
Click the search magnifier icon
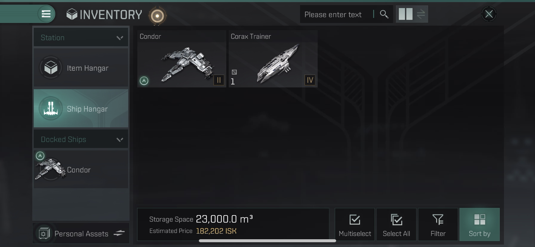384,14
